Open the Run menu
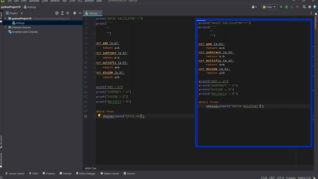 click(x=64, y=1)
